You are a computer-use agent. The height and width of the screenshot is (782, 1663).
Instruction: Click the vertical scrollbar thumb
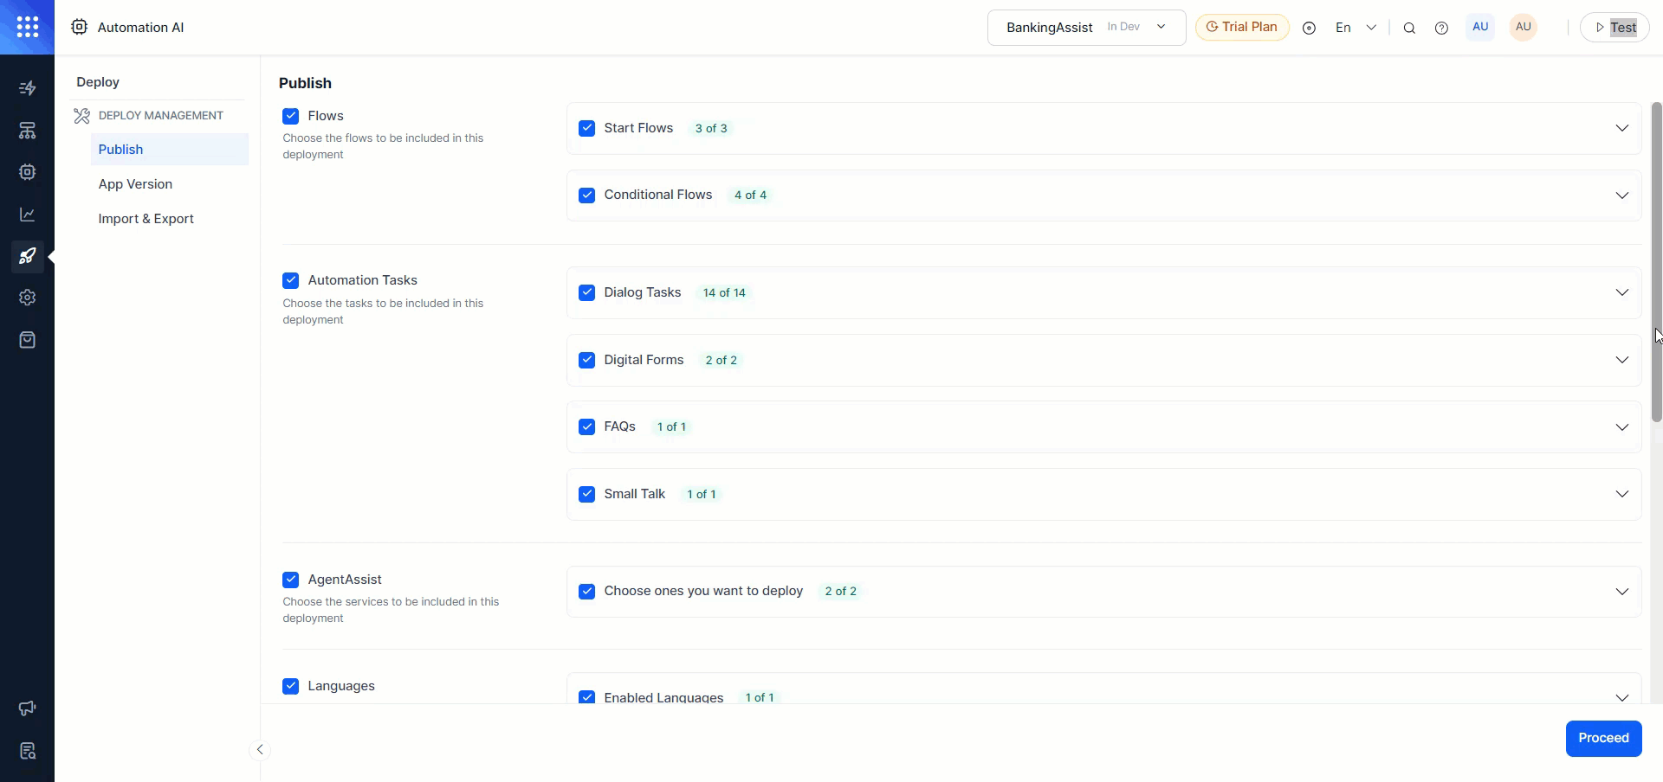pos(1656,260)
